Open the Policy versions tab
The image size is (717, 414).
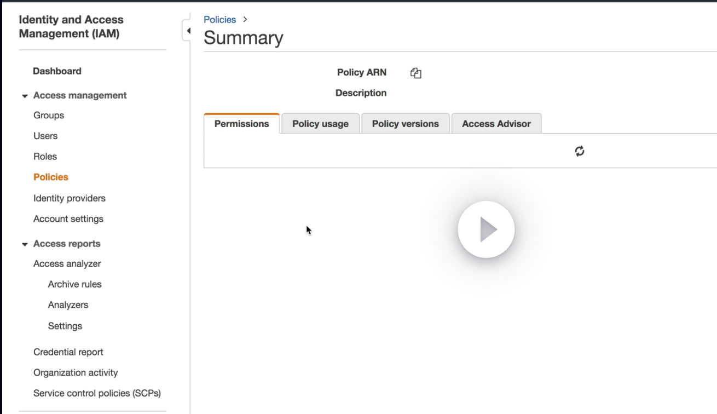tap(406, 124)
